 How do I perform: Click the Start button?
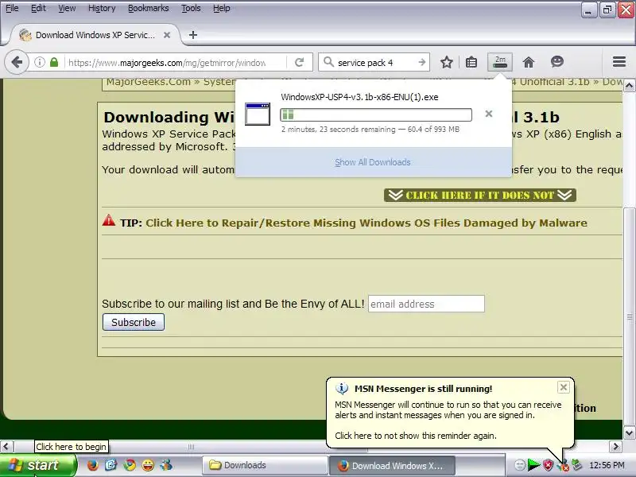pyautogui.click(x=37, y=465)
